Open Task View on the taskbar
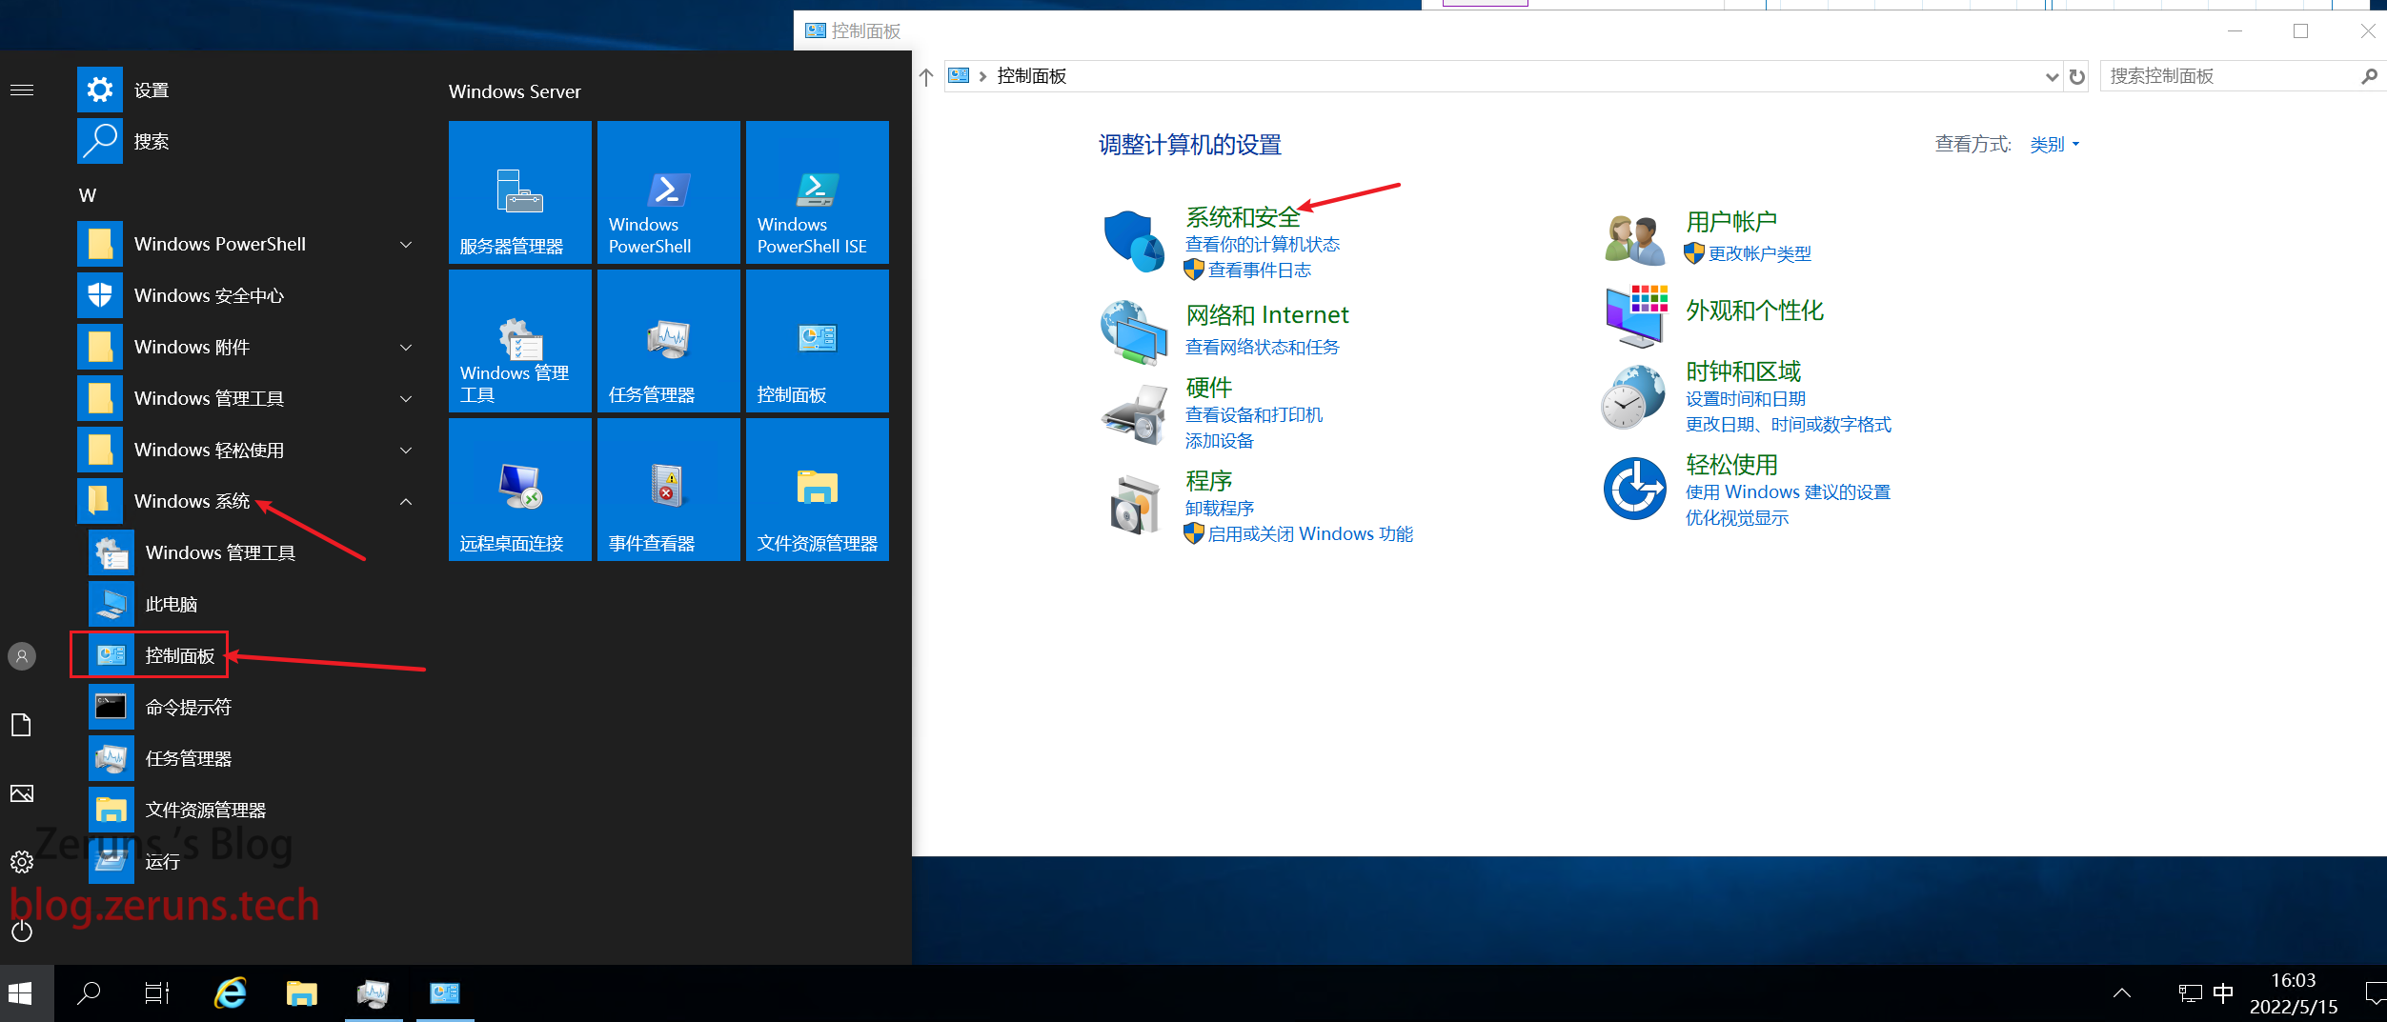The image size is (2387, 1022). (x=157, y=993)
